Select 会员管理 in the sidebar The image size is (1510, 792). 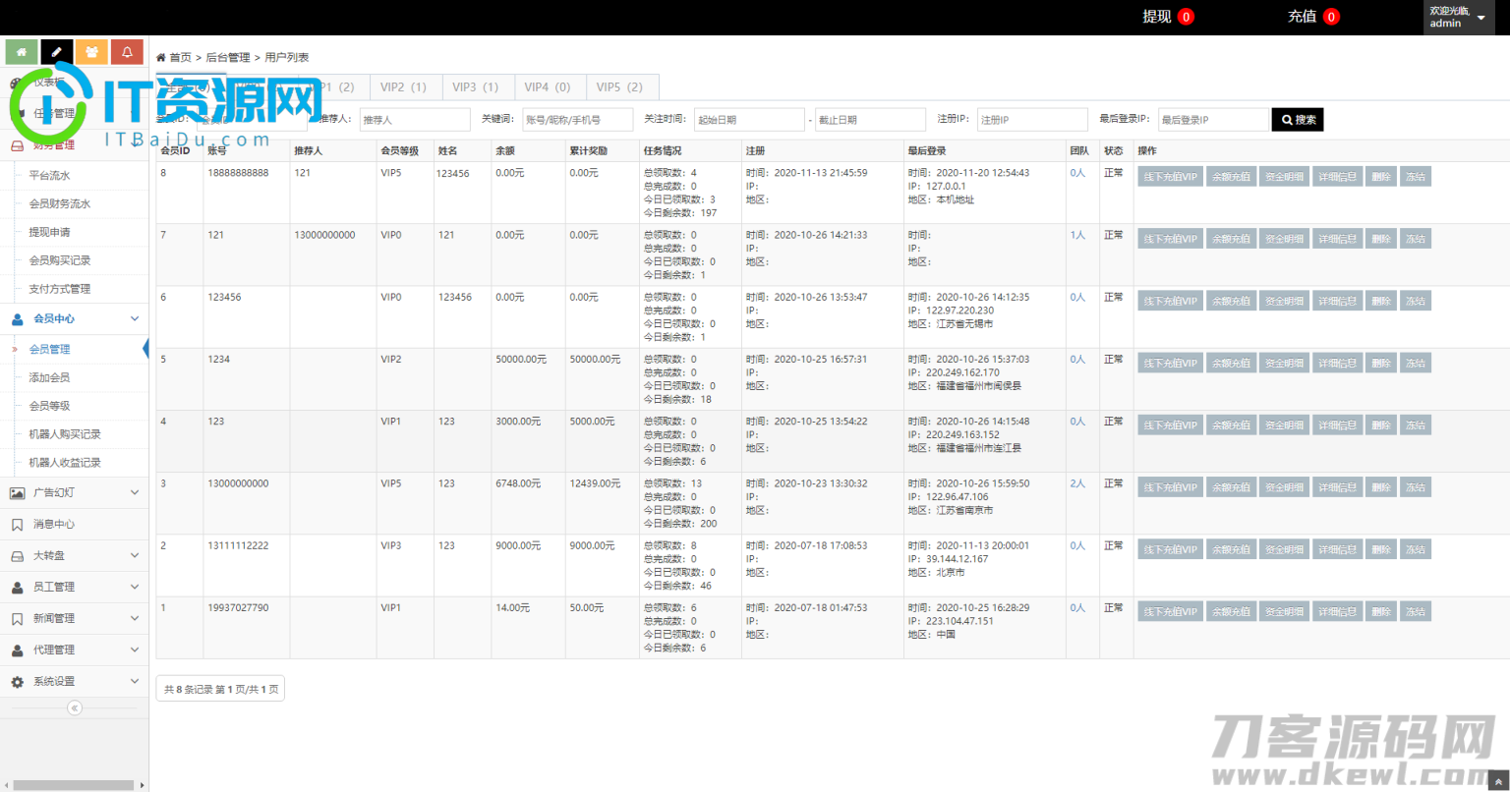click(x=49, y=349)
